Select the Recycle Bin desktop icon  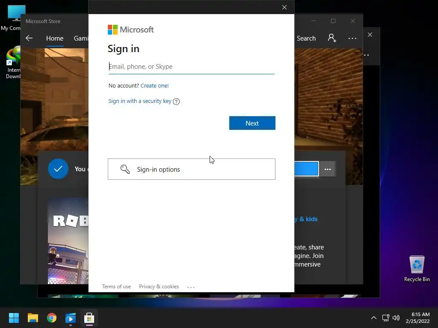pos(417,269)
